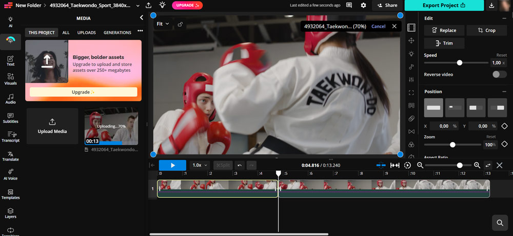Image resolution: width=513 pixels, height=236 pixels.
Task: Open the Fit zoom dropdown
Action: click(x=163, y=24)
